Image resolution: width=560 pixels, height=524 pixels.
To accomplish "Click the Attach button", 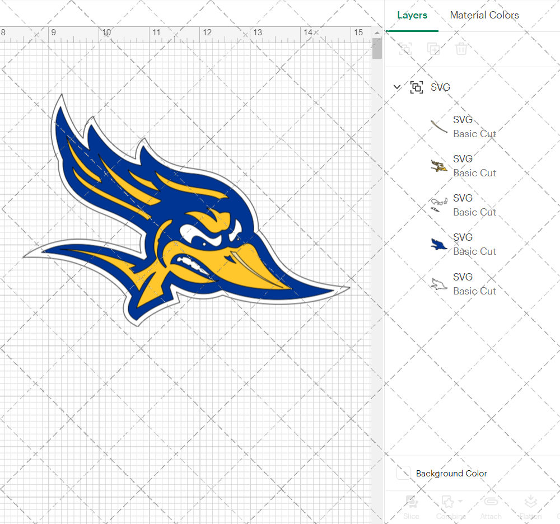I will point(491,507).
